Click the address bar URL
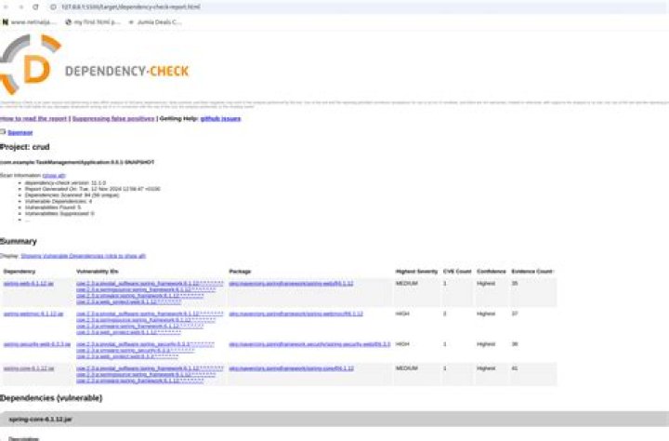Viewport: 669px width, 441px height. pyautogui.click(x=139, y=7)
